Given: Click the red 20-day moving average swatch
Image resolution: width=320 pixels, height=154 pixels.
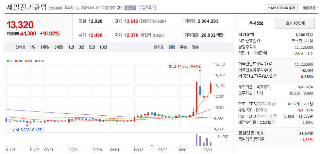Looking at the screenshot, I should point(16,61).
